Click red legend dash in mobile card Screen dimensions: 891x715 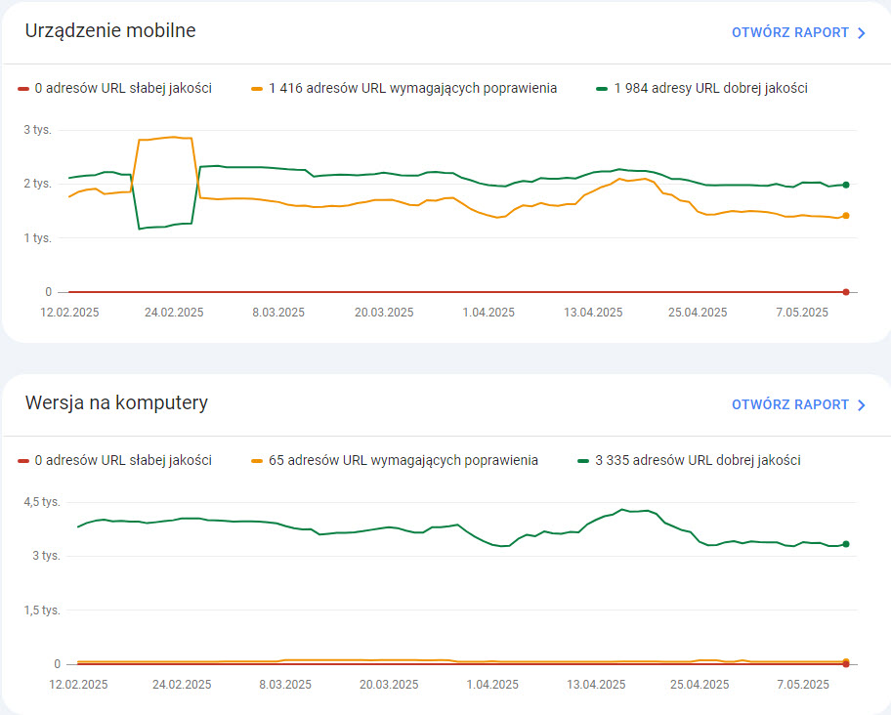point(23,89)
